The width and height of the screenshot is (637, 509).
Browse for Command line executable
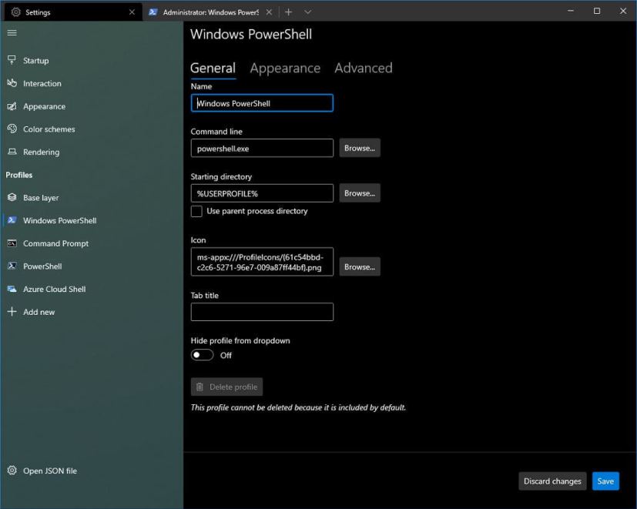[x=360, y=148]
